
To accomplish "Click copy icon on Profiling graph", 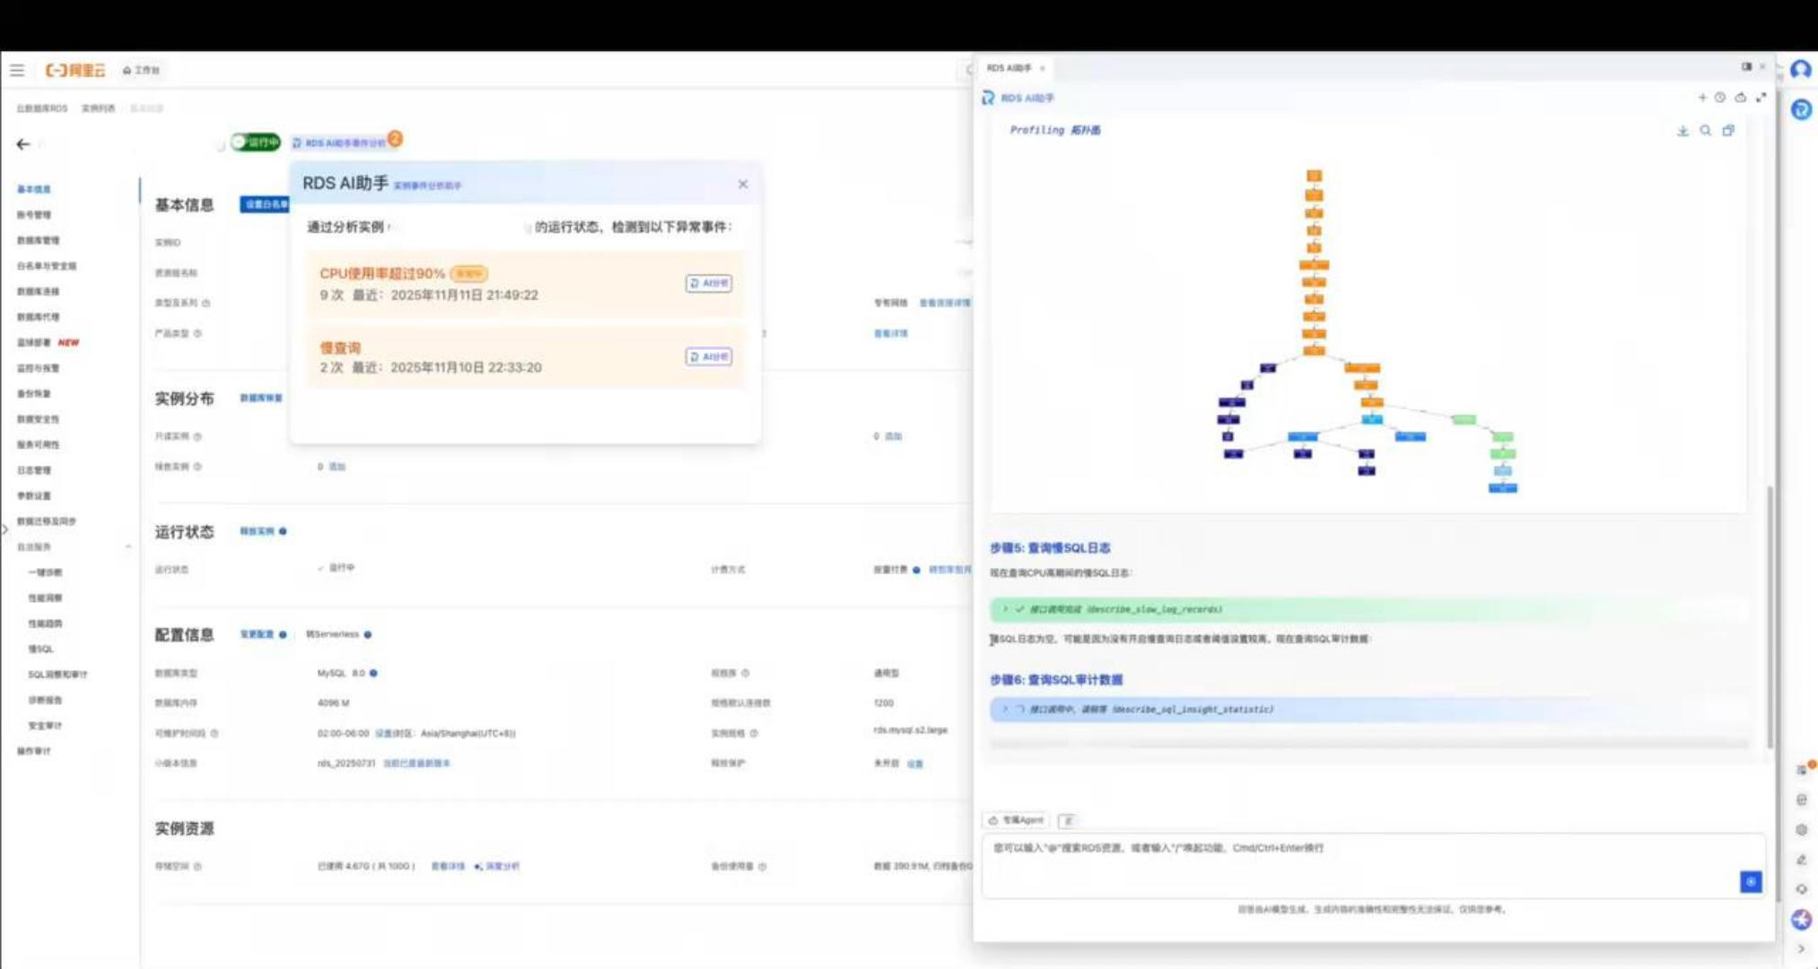I will point(1728,131).
